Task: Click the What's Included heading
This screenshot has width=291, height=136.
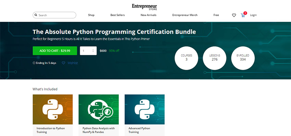Action: pos(45,89)
